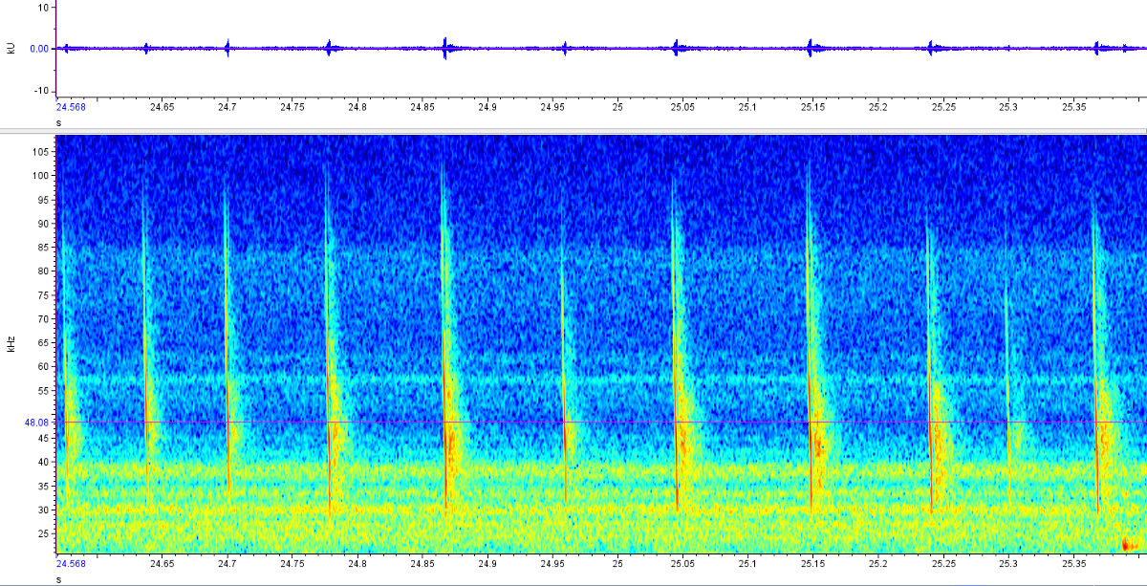The image size is (1147, 586).
Task: Click 25.25 tick on waveform time axis
Action: (x=943, y=107)
